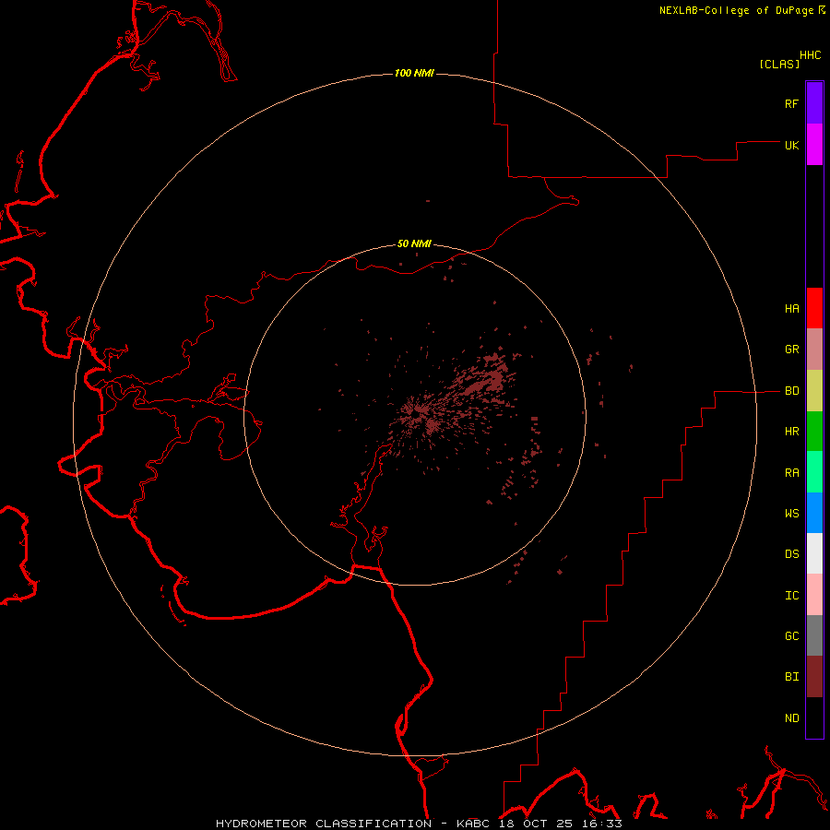Click the UK magenta legend swatch
Viewport: 830px width, 830px height.
pyautogui.click(x=814, y=145)
